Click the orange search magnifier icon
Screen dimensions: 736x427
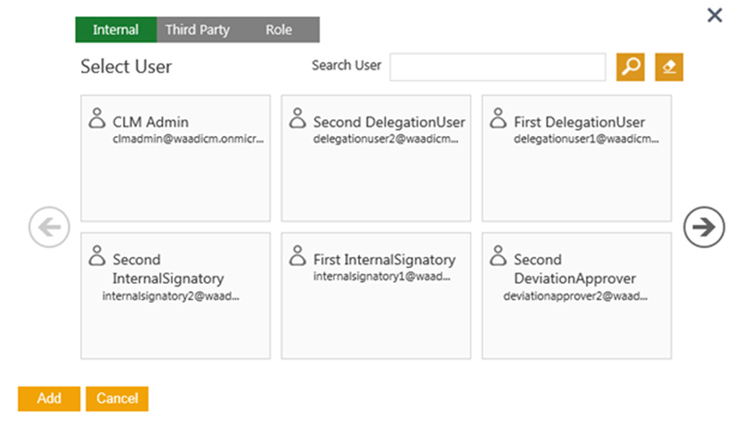630,67
